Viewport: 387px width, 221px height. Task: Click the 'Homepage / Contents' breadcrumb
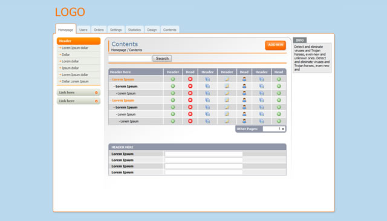pyautogui.click(x=126, y=50)
